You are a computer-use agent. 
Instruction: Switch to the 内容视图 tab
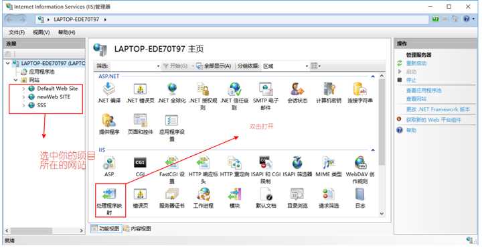click(137, 229)
